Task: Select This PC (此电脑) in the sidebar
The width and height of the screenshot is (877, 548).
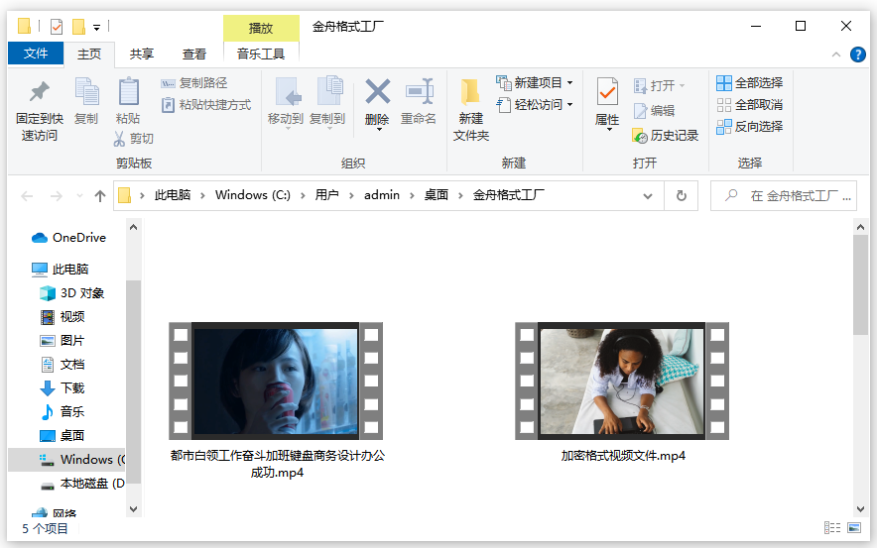Action: [60, 270]
